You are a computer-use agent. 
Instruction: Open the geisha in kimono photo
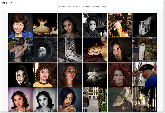click(120, 25)
